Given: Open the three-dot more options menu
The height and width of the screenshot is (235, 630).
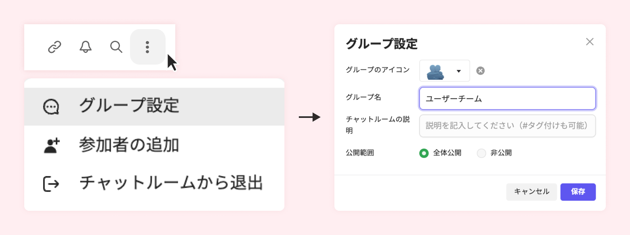Looking at the screenshot, I should click(x=147, y=47).
